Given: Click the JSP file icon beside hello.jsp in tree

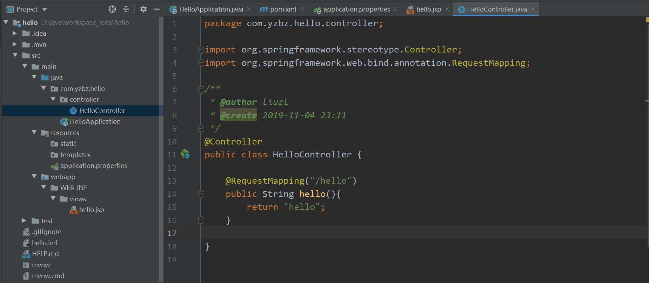Looking at the screenshot, I should click(73, 210).
